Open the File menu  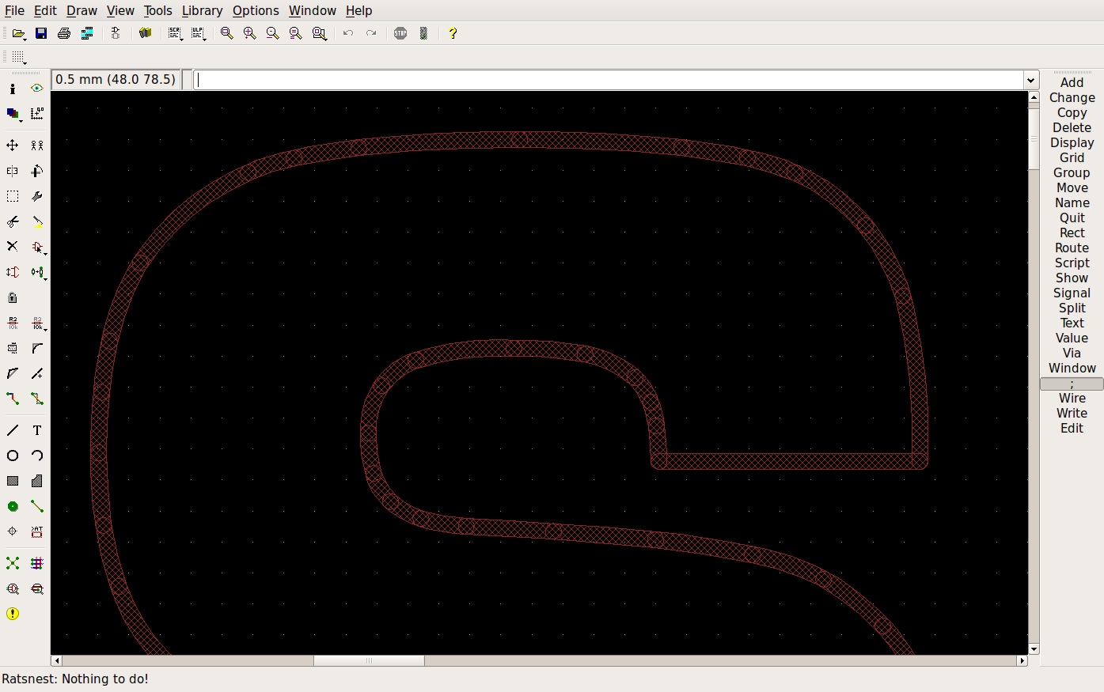point(14,10)
